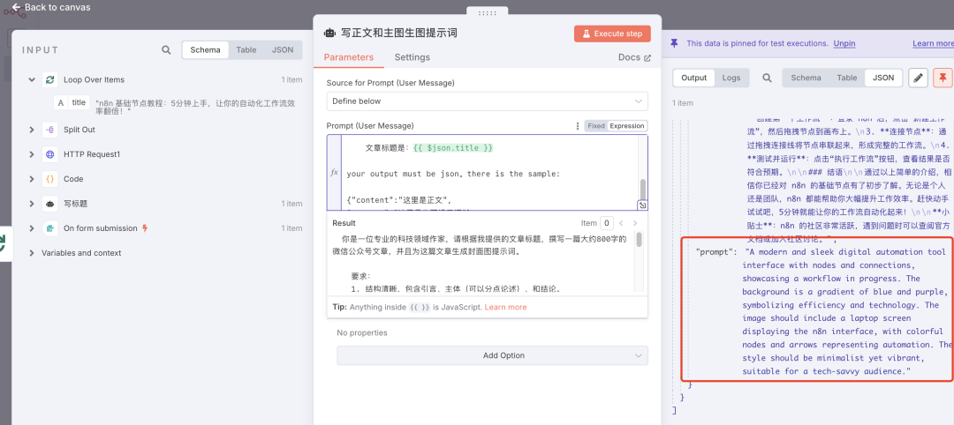The width and height of the screenshot is (954, 425).
Task: Switch prompt field to Expression mode
Action: pos(626,126)
